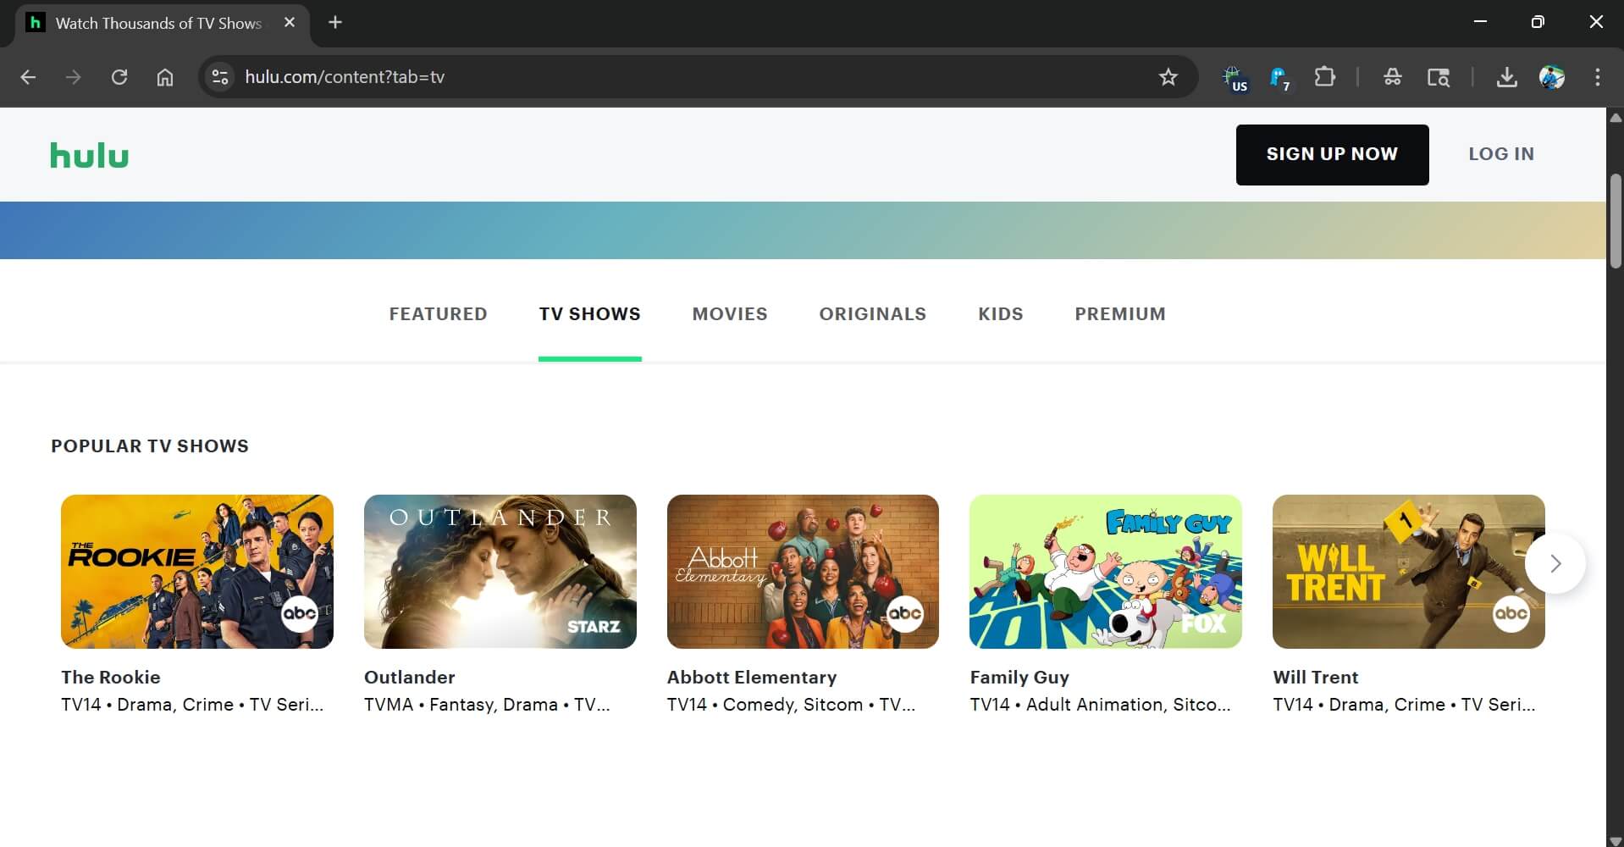The height and width of the screenshot is (847, 1624).
Task: Open the Ghostery extension popup
Action: [1279, 77]
